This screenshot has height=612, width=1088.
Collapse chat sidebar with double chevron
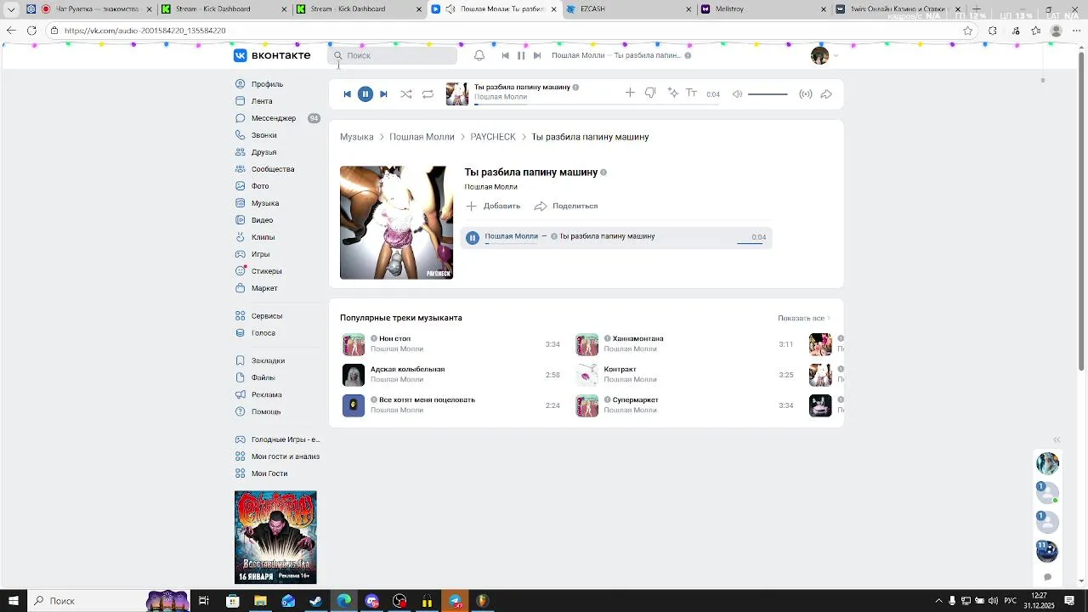tap(1057, 439)
